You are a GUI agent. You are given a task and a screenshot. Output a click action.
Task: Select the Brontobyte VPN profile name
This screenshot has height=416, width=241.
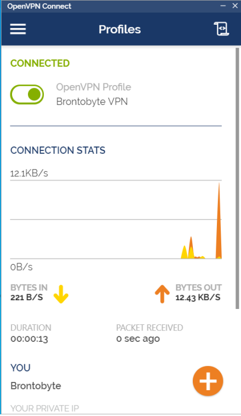point(92,102)
